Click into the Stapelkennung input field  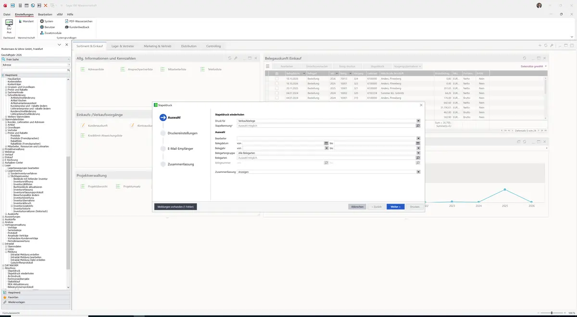[326, 126]
